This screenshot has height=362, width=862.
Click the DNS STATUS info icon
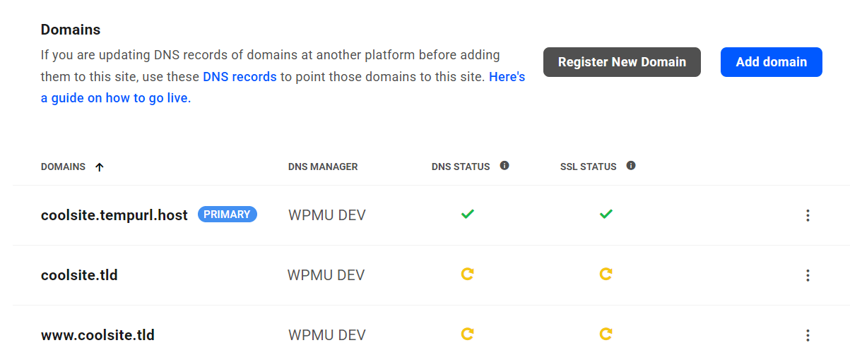504,166
